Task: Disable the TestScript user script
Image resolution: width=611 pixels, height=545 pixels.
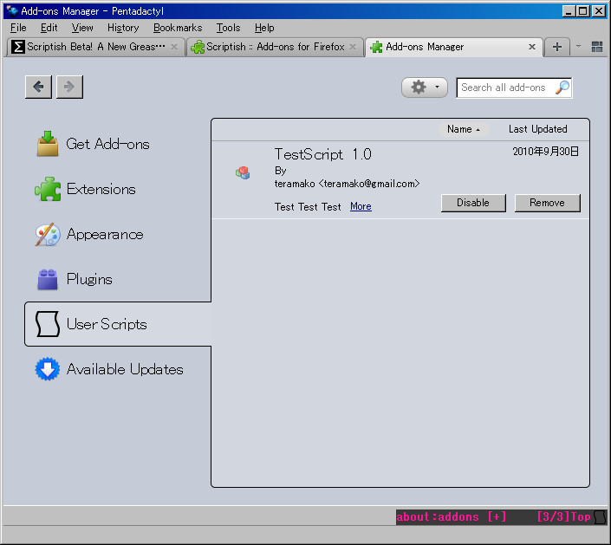Action: [473, 203]
